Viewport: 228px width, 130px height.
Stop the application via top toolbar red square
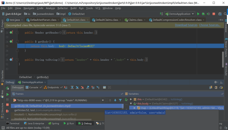pos(214,14)
